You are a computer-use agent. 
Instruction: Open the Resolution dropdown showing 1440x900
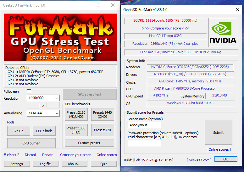[43, 98]
